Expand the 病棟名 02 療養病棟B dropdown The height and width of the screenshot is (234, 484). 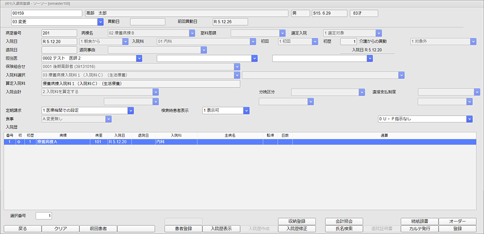click(192, 33)
